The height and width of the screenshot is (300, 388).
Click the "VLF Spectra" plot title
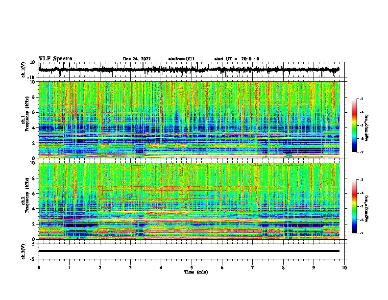click(55, 59)
